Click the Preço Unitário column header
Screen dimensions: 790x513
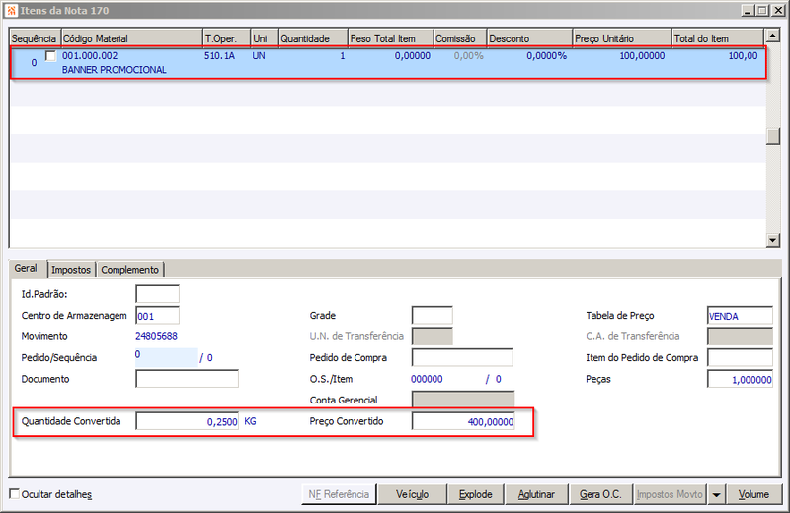pos(622,38)
